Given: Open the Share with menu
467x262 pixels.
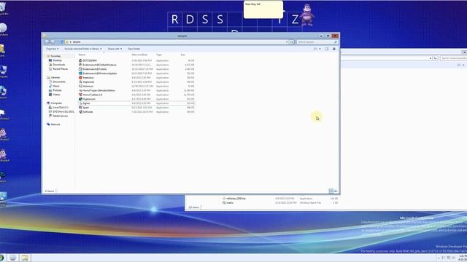Looking at the screenshot, I should pos(115,49).
